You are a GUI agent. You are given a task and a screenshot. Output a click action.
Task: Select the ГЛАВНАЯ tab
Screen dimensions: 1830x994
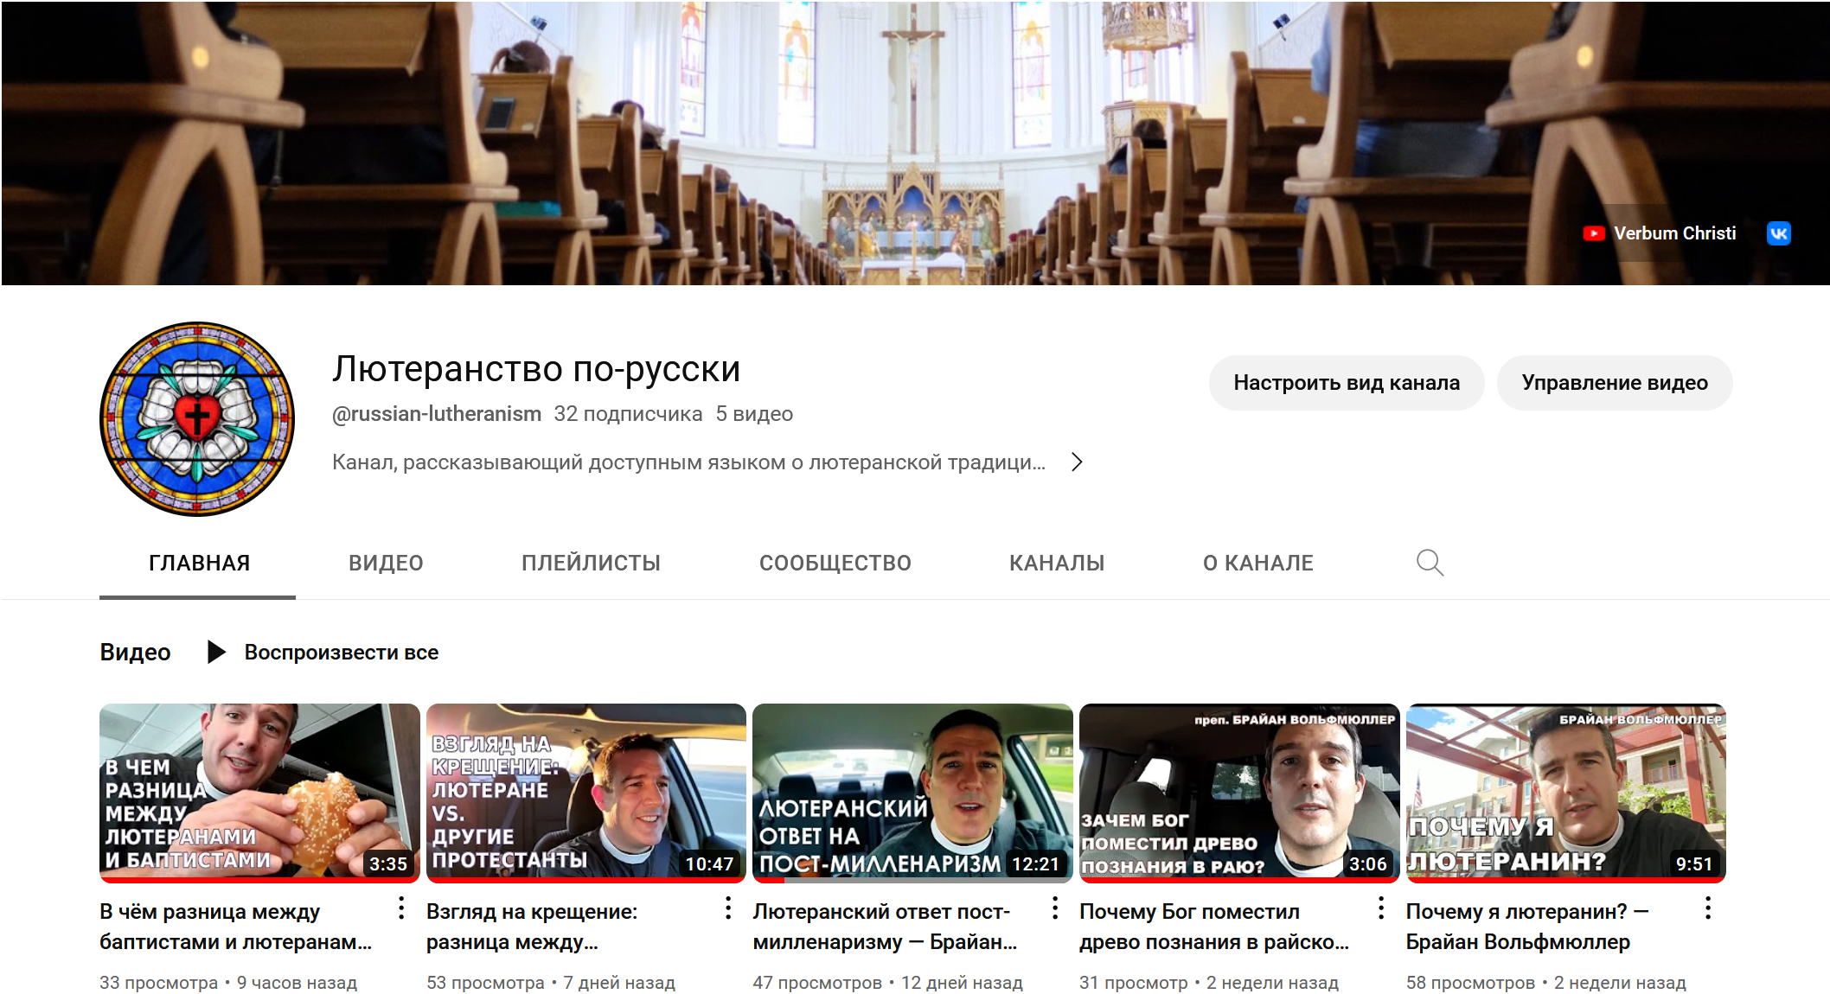[x=199, y=563]
